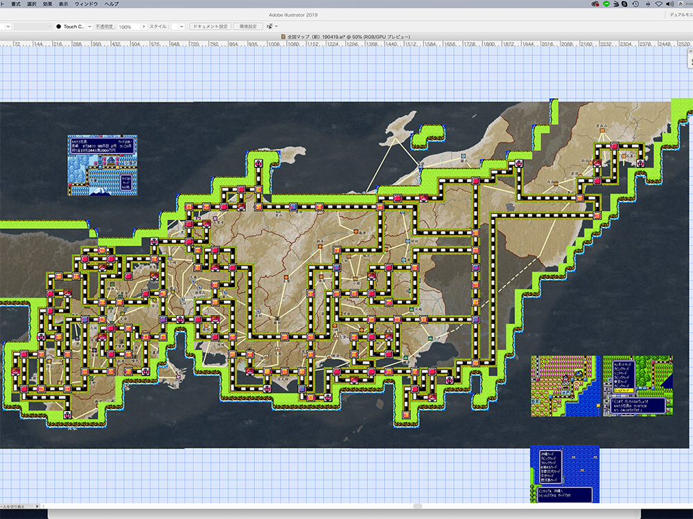The image size is (693, 519).
Task: Click the Skype icon in menu bar
Action: pyautogui.click(x=624, y=4)
